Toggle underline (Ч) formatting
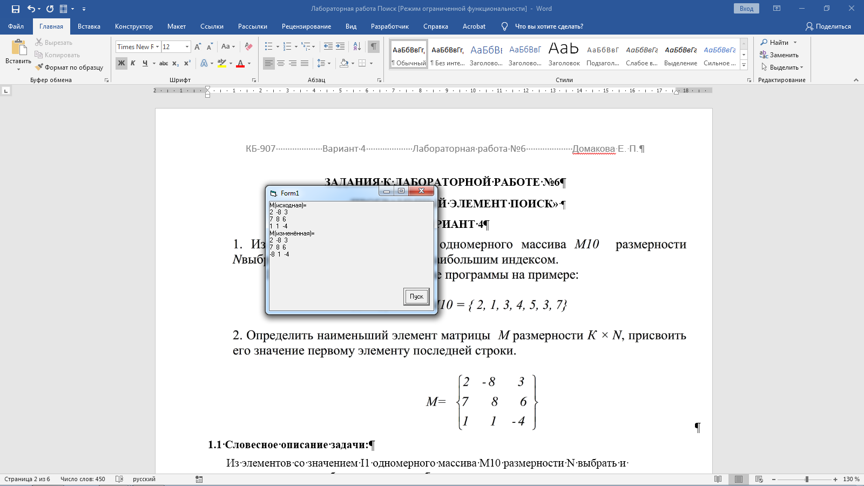Image resolution: width=864 pixels, height=486 pixels. pos(145,63)
